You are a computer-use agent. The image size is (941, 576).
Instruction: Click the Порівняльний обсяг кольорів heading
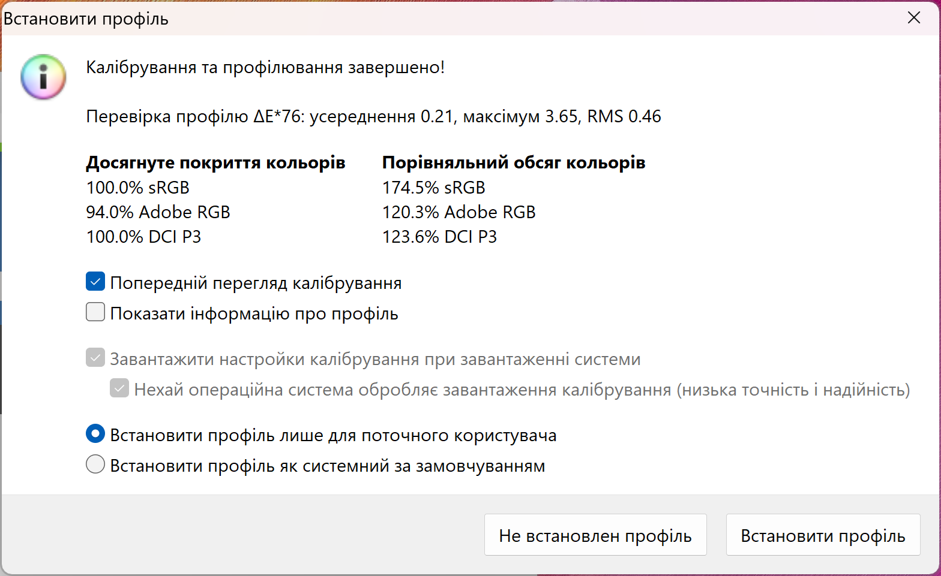tap(514, 162)
